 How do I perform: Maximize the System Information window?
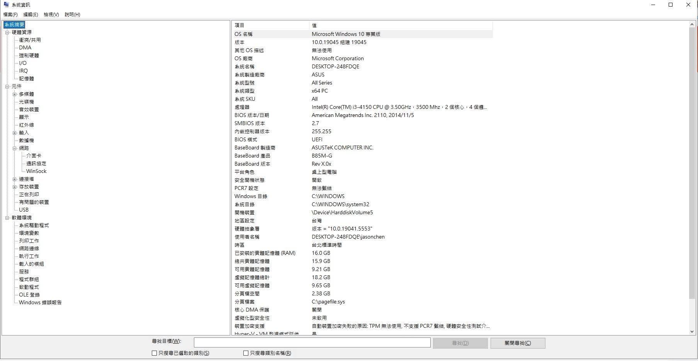pyautogui.click(x=671, y=5)
